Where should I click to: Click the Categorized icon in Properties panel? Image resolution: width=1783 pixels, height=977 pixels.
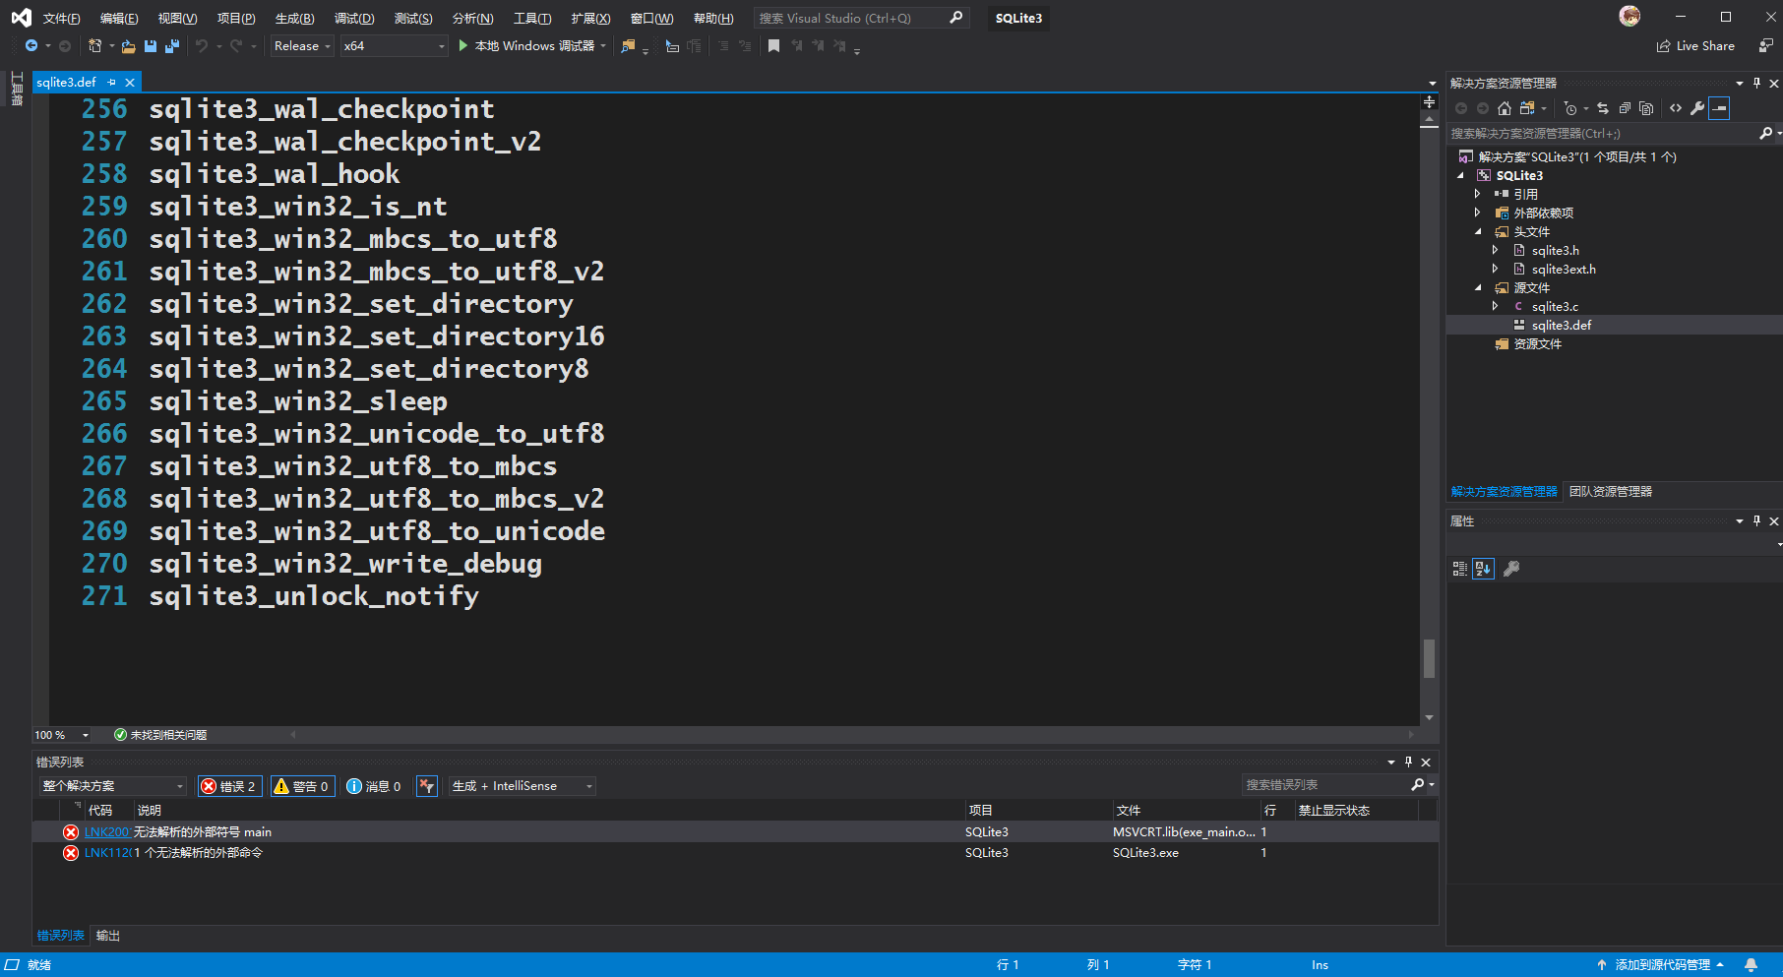[1460, 569]
